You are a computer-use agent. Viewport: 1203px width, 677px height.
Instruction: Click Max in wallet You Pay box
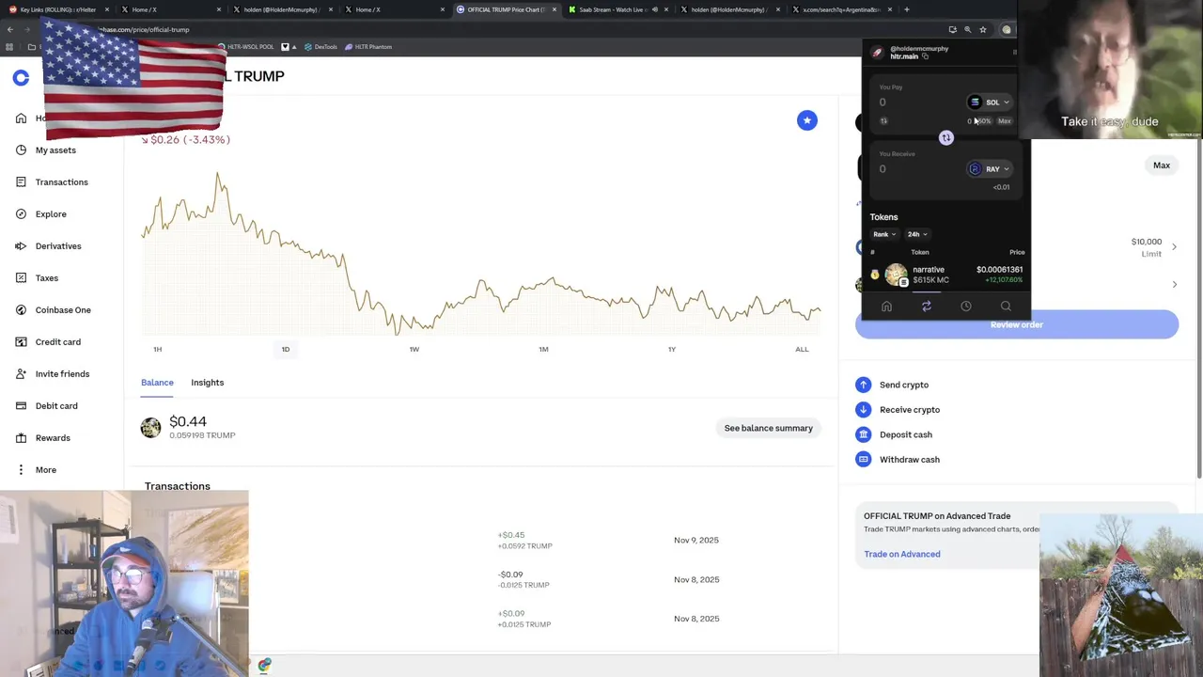(1005, 121)
